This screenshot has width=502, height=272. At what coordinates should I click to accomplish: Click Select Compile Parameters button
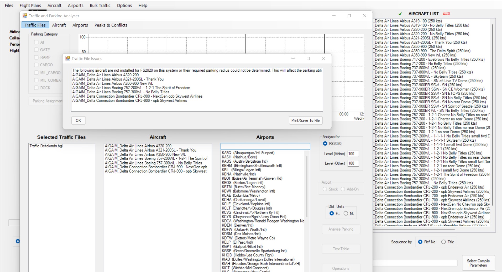tap(478, 263)
